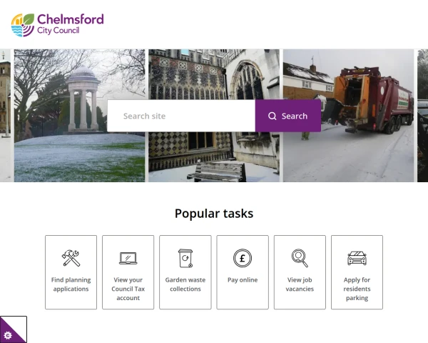
Task: Open Find planning applications link
Action: (x=71, y=284)
